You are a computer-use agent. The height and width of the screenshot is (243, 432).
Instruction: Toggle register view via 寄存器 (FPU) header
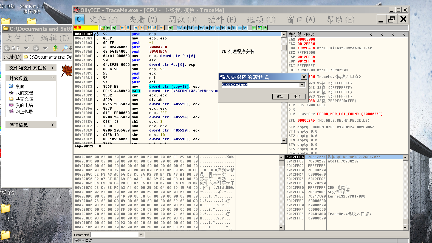[x=302, y=35]
